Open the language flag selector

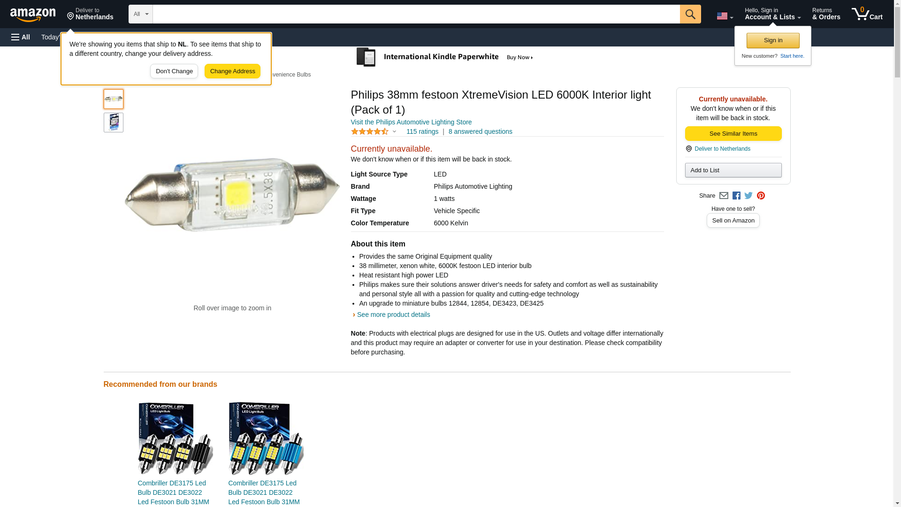pos(725,16)
